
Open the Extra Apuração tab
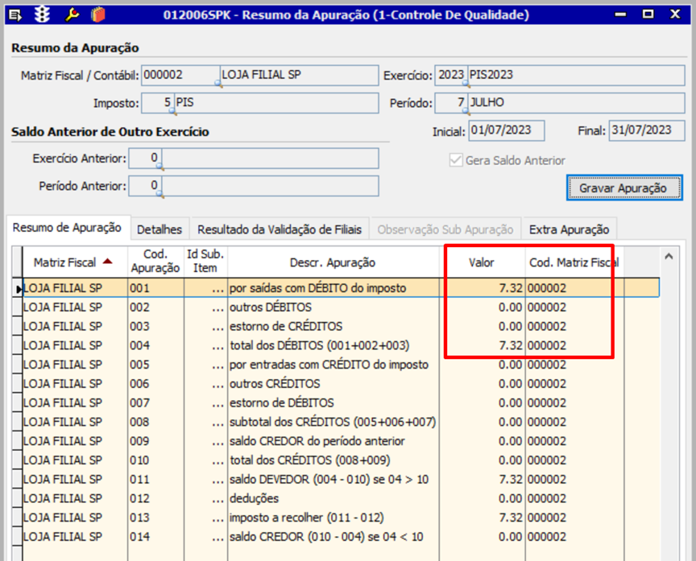pos(569,229)
